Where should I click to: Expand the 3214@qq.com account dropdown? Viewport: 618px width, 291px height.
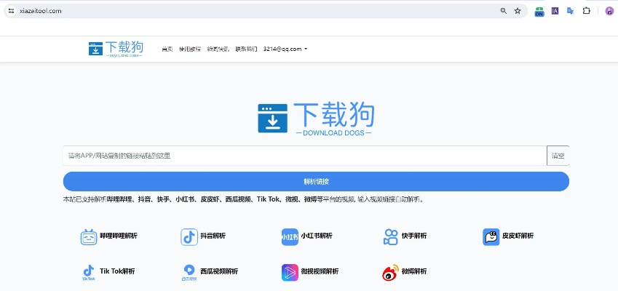[285, 49]
